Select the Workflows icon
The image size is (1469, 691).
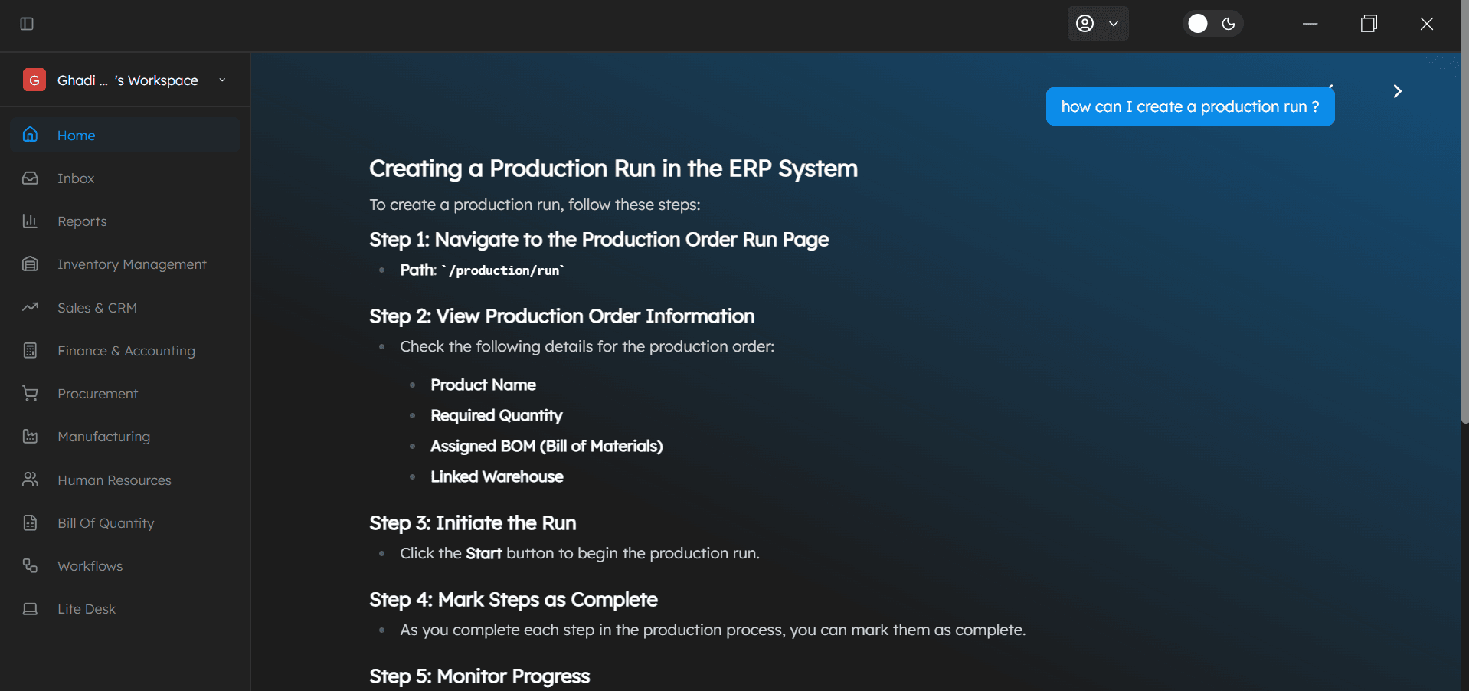pyautogui.click(x=30, y=565)
